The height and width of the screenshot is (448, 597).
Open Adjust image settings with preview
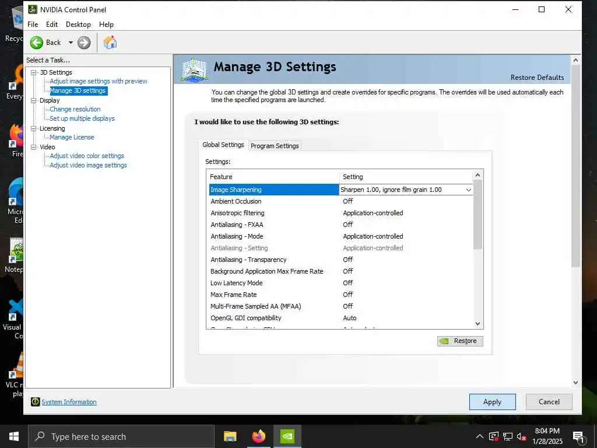click(98, 81)
